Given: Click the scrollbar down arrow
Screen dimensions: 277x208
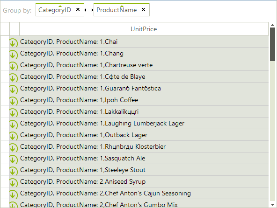Looking at the screenshot, I should [273, 204].
